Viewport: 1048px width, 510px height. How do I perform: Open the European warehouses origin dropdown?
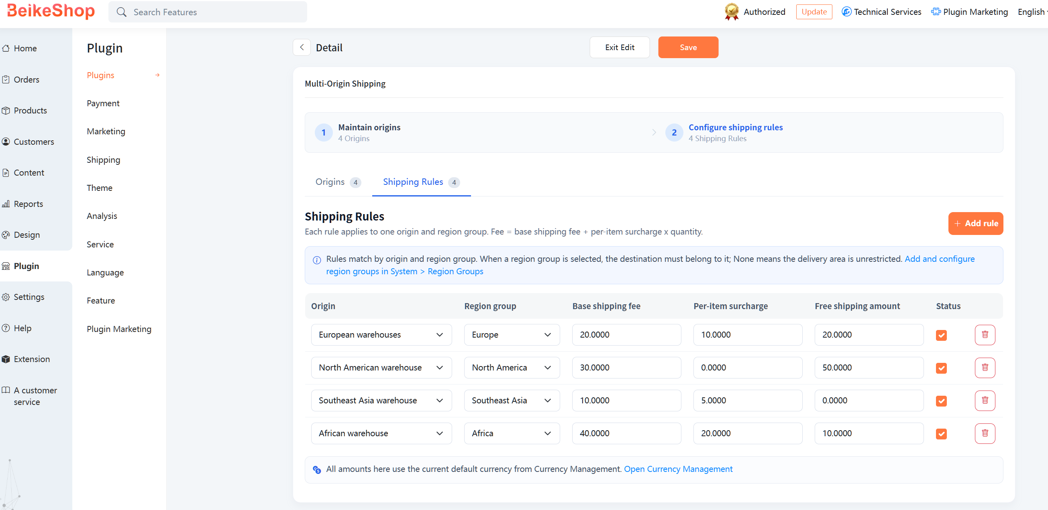click(x=381, y=335)
